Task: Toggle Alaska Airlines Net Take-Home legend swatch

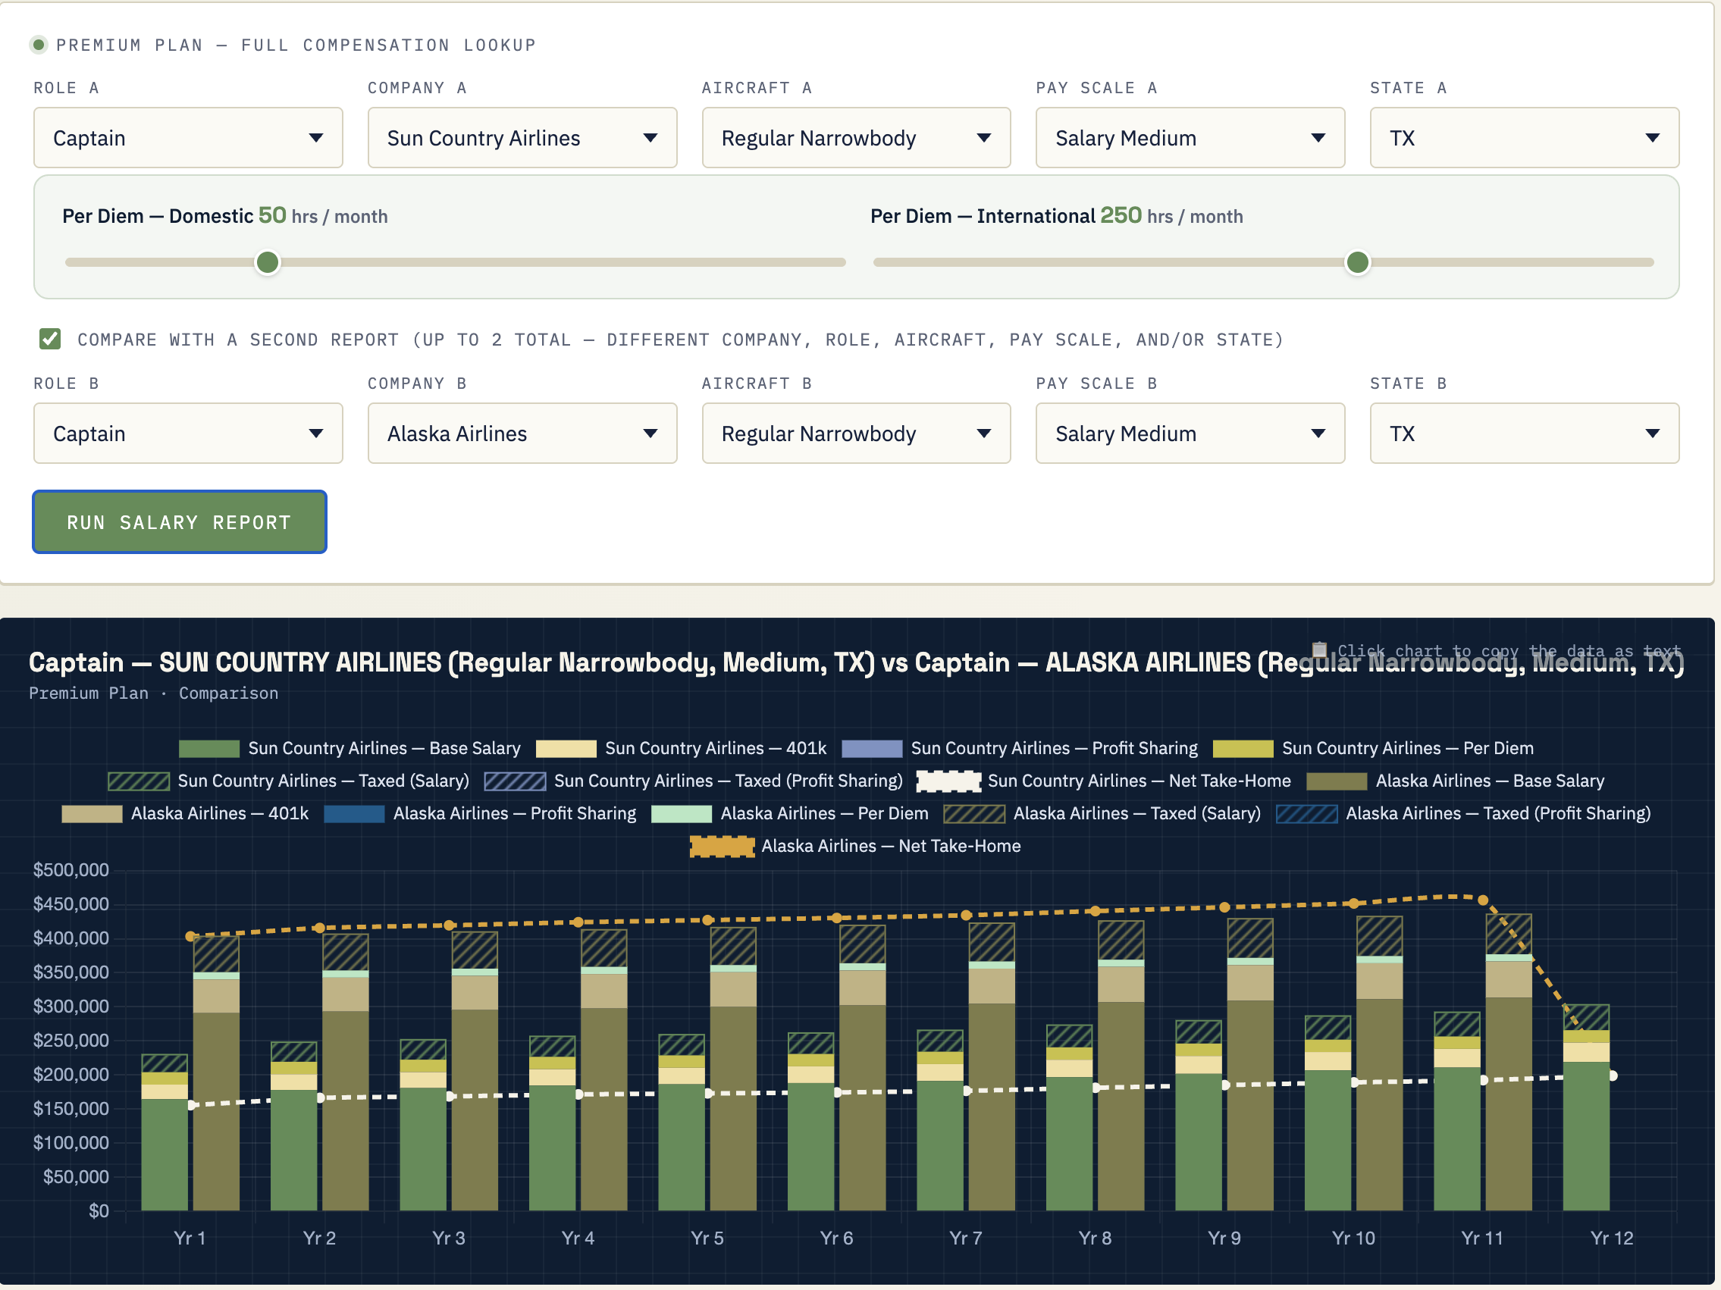Action: pos(722,847)
